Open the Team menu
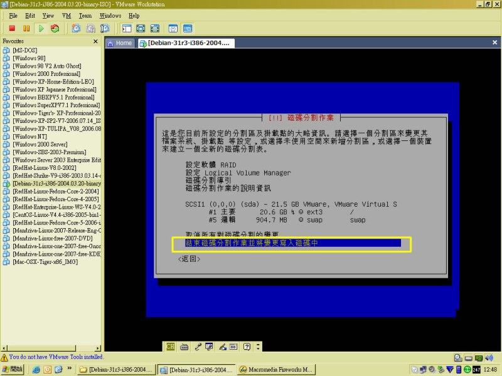The width and height of the screenshot is (502, 376). pyautogui.click(x=85, y=16)
